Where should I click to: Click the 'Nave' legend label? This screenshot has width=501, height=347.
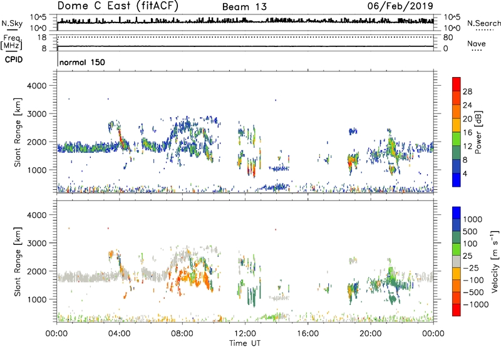477,43
